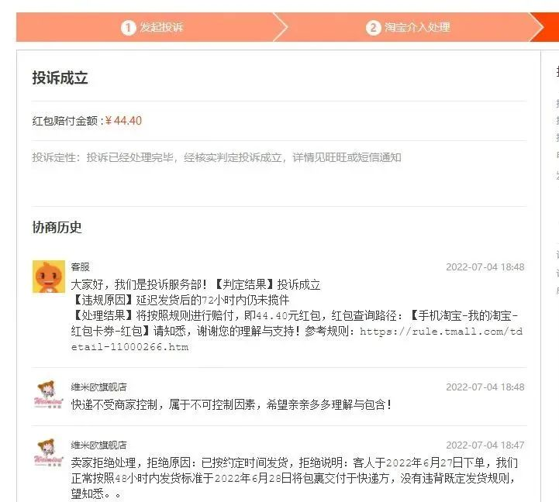This screenshot has width=559, height=502.
Task: Click the ¥44.40 compensation amount
Action: coord(124,121)
